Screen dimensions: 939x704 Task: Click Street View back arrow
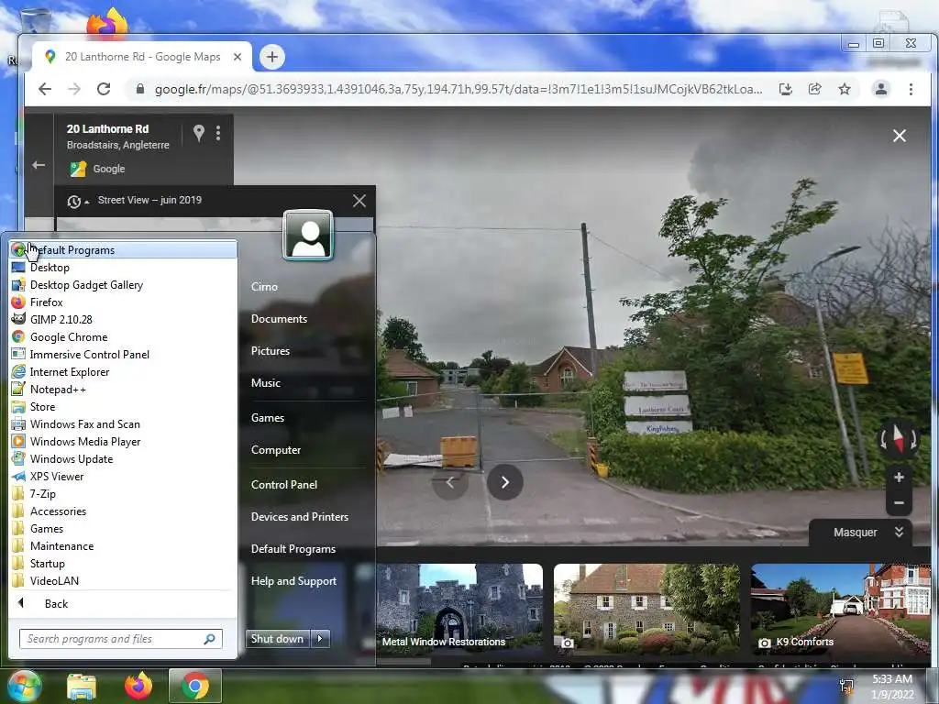point(39,165)
